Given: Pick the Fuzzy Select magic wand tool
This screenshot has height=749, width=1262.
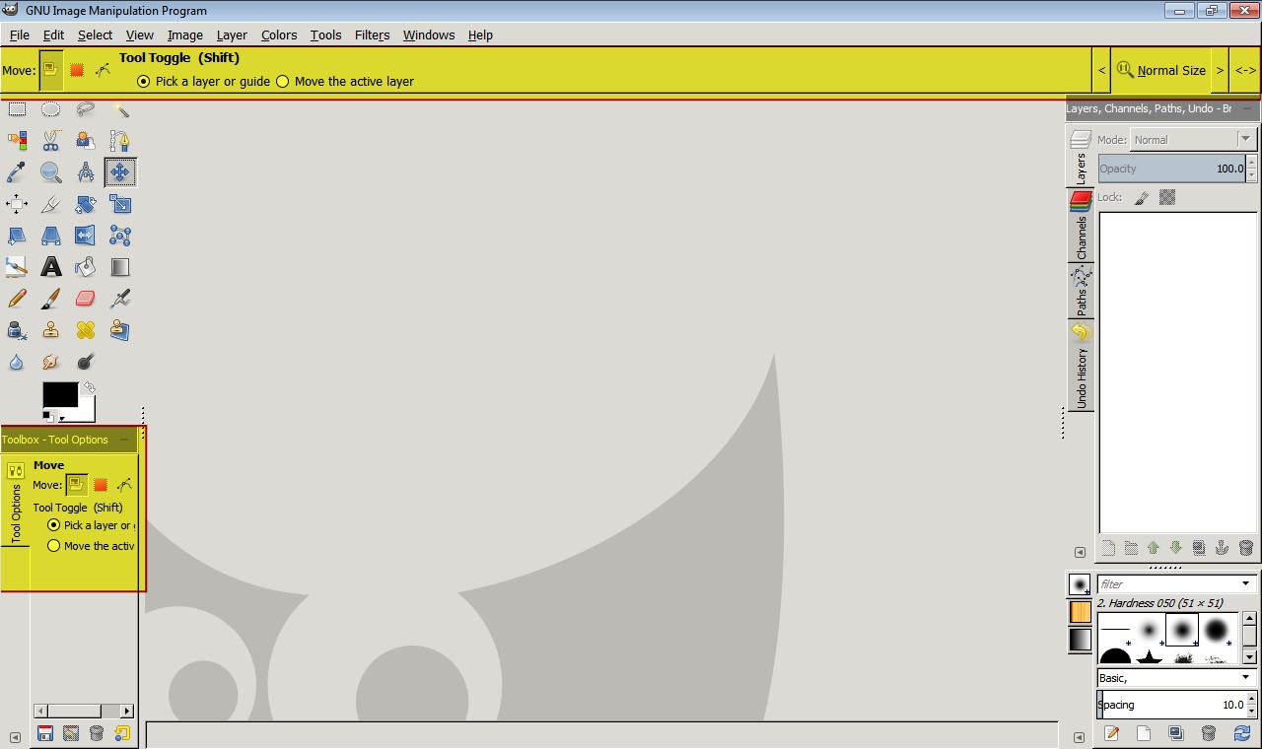Looking at the screenshot, I should coord(120,109).
